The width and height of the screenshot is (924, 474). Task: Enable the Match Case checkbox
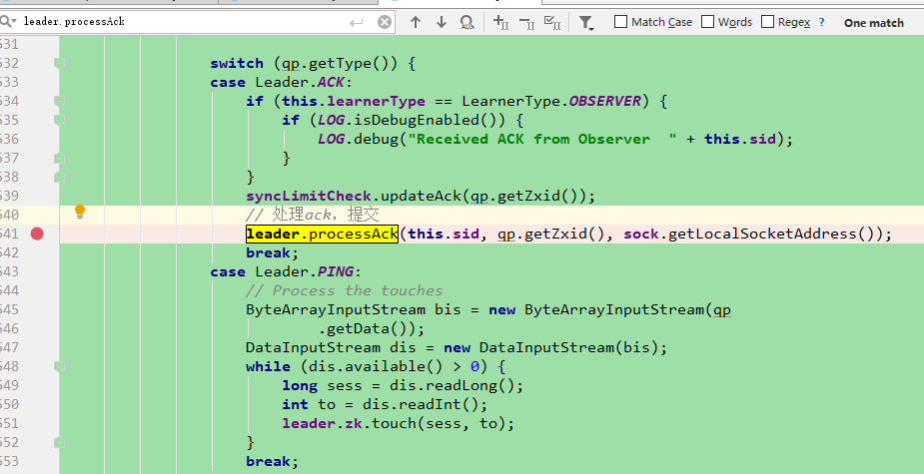coord(620,22)
